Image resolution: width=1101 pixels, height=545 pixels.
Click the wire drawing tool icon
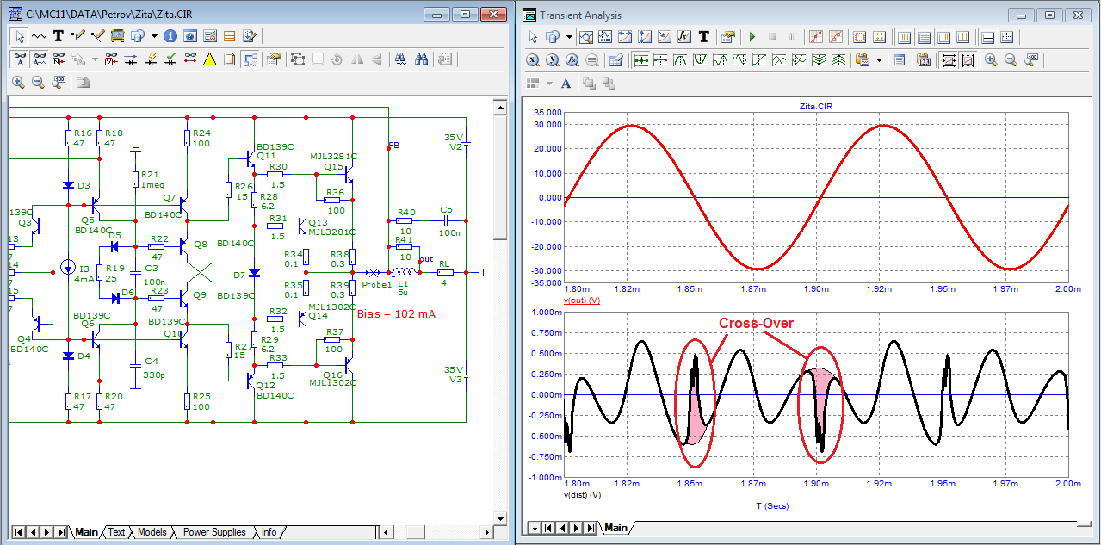tap(79, 36)
